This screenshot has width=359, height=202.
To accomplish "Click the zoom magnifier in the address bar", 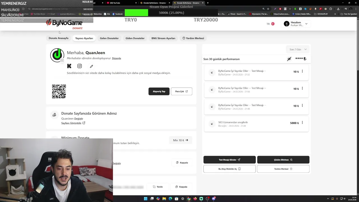I will coord(263,9).
